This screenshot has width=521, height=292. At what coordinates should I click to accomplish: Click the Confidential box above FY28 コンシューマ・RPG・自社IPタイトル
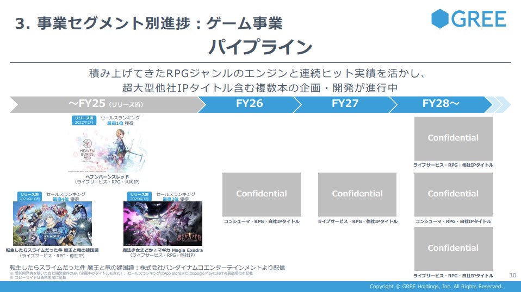[453, 194]
